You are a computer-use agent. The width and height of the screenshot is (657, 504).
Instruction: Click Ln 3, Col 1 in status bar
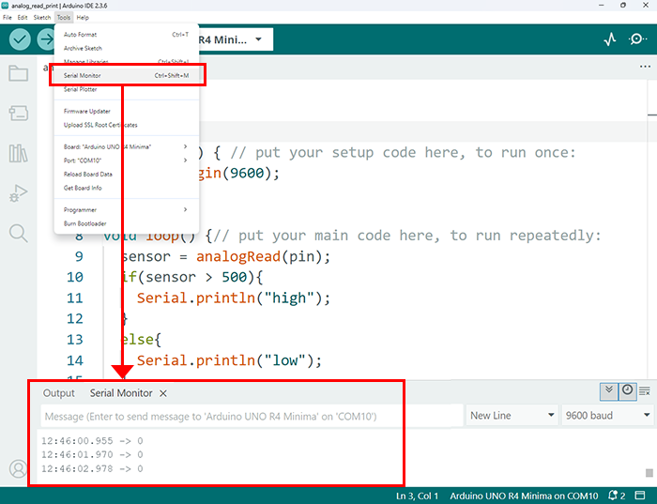click(x=417, y=496)
